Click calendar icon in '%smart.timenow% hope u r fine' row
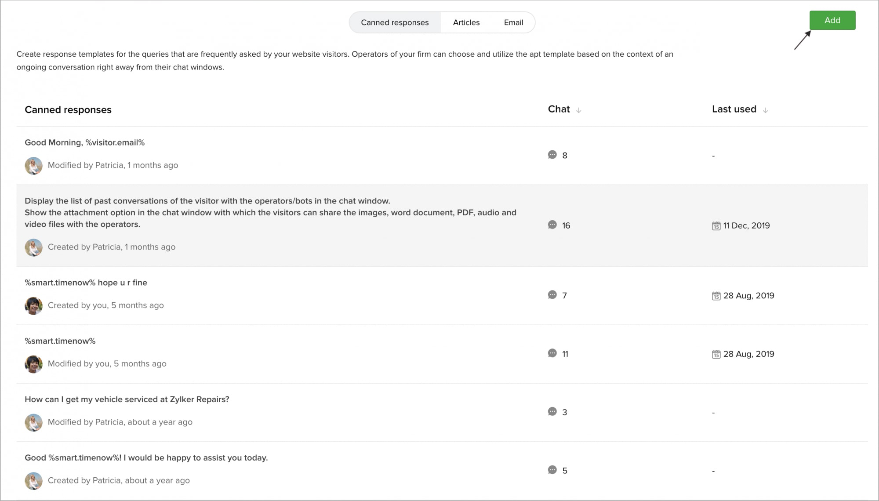 click(x=716, y=296)
